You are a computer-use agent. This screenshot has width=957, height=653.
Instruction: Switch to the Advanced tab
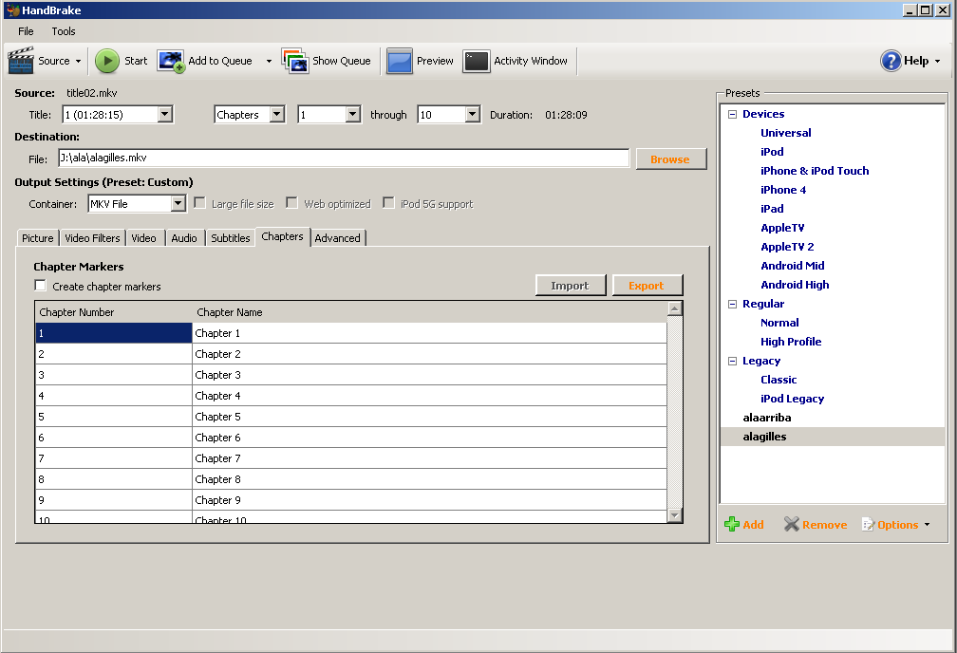click(x=338, y=238)
